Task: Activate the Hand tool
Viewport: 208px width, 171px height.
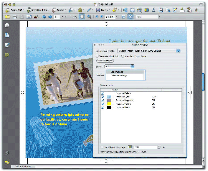Action: (82, 17)
